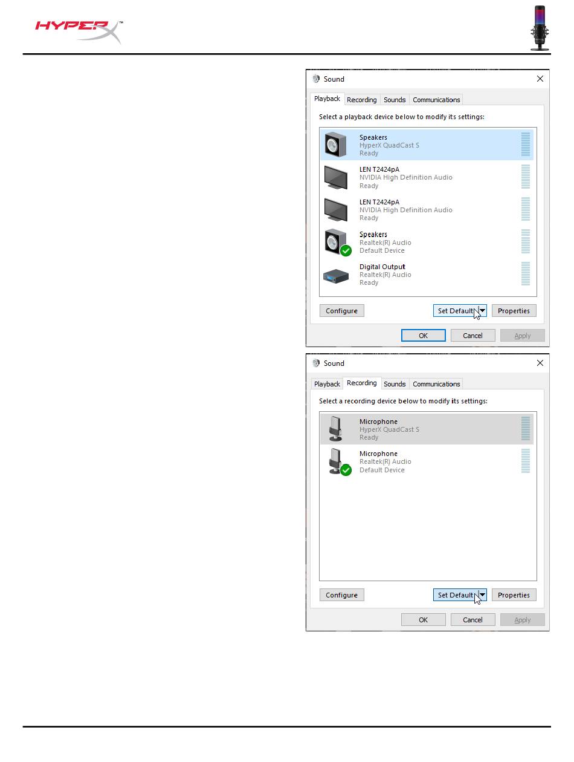Click Set Default in the playback-devices dialog
574x762 pixels.
456,311
